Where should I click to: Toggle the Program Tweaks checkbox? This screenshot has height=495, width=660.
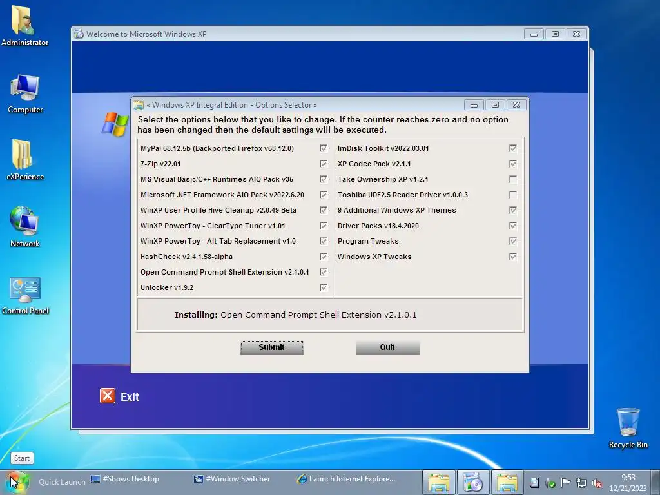pos(512,241)
